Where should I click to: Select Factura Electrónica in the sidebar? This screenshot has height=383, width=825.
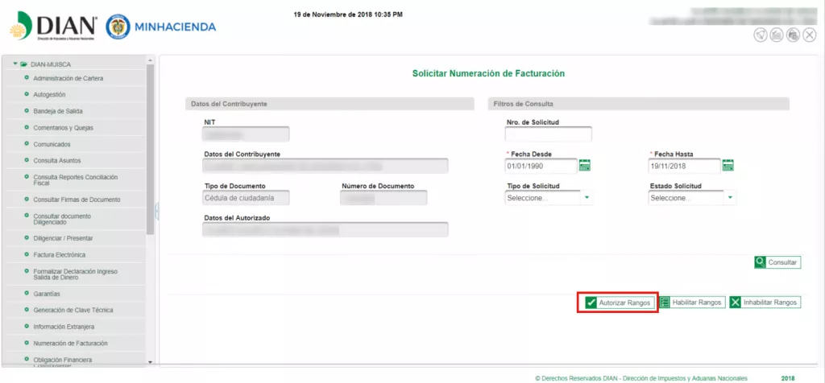[x=59, y=255]
